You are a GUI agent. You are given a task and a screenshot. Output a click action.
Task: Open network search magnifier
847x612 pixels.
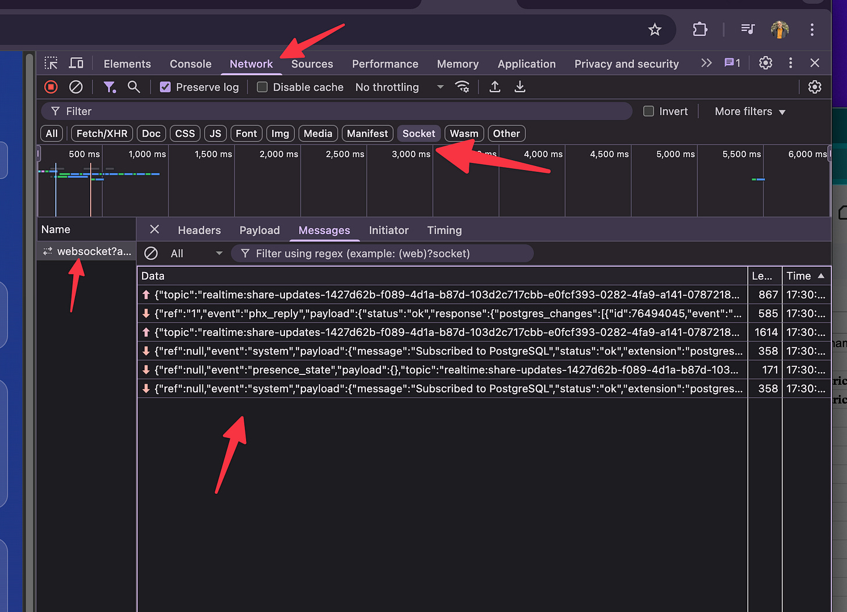(x=134, y=87)
